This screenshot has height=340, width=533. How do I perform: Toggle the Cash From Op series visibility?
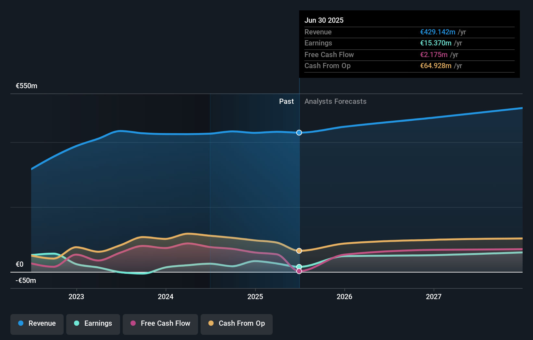click(237, 323)
